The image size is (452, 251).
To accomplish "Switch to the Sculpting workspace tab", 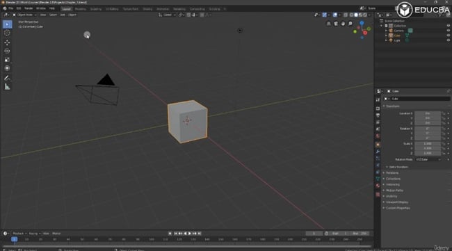I will tap(96, 9).
